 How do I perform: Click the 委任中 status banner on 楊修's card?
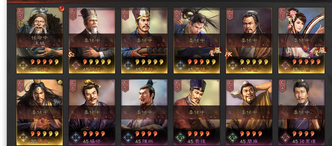tap(92, 112)
